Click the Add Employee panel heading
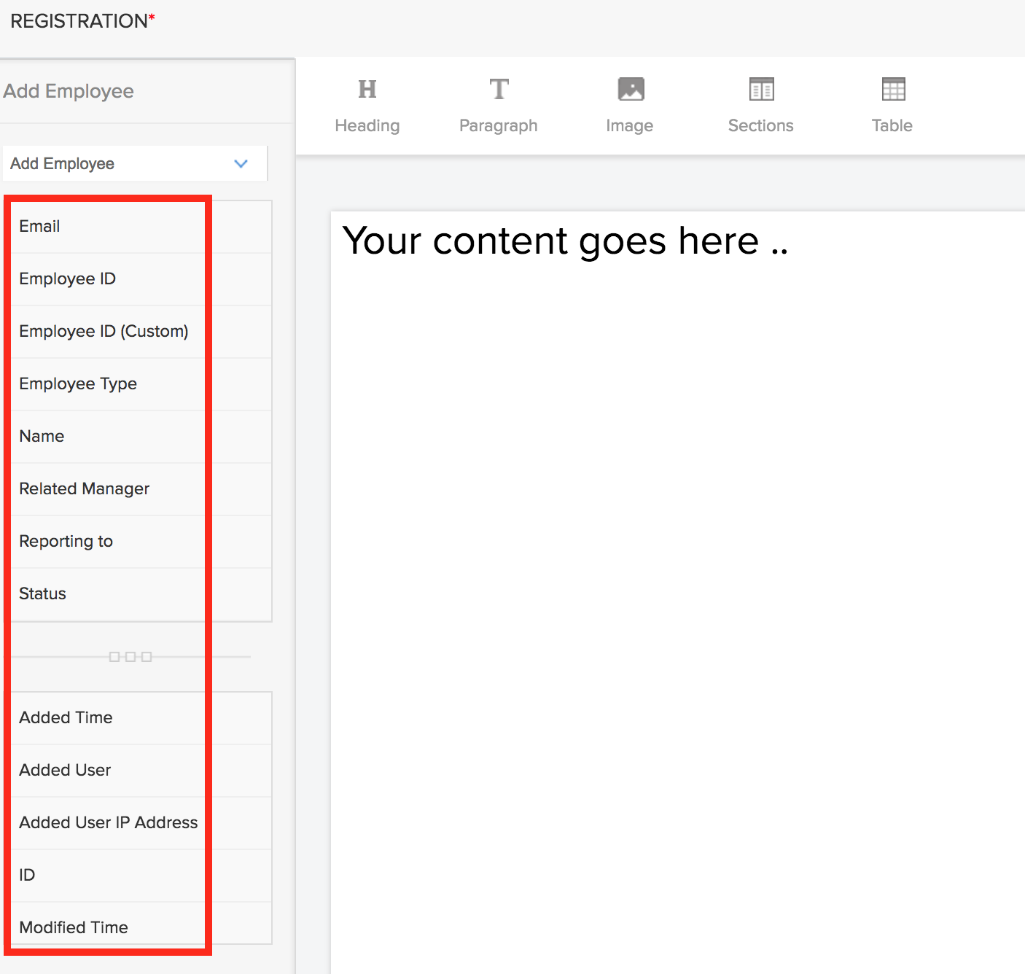 [69, 91]
